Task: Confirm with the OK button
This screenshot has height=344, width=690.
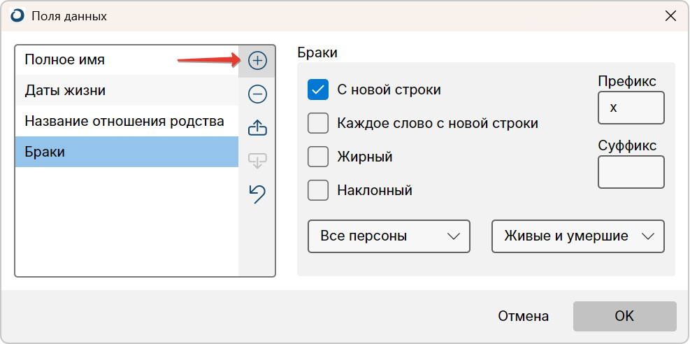Action: coord(624,316)
